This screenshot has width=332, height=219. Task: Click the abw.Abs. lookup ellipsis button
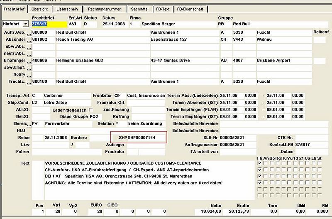29,47
